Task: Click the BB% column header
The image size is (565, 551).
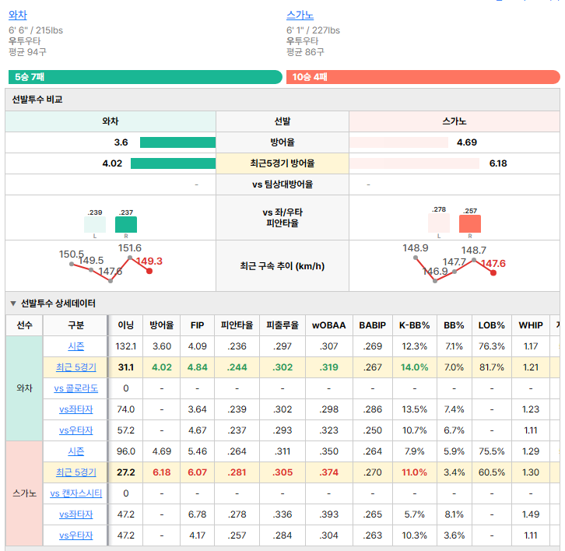Action: tap(454, 325)
